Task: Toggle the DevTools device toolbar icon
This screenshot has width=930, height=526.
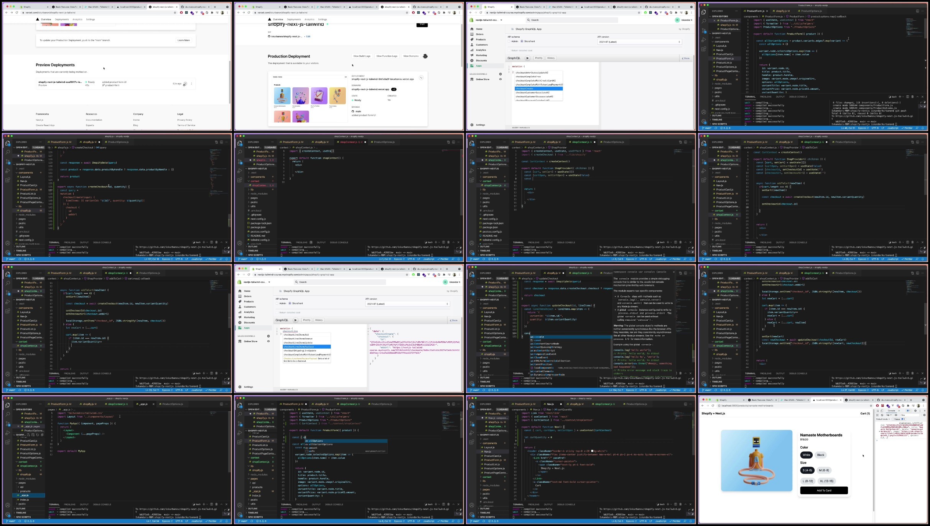Action: click(x=882, y=411)
